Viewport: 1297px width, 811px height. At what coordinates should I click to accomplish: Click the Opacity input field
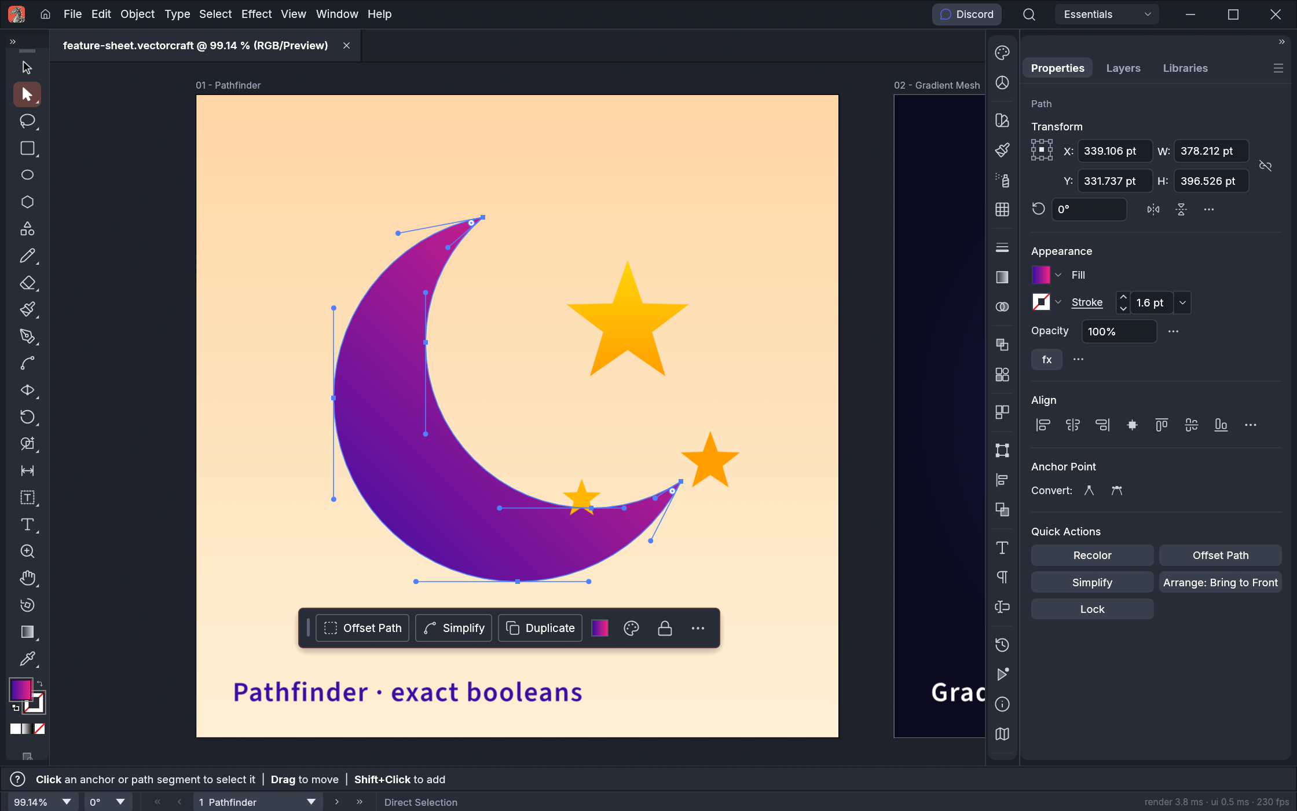1119,332
